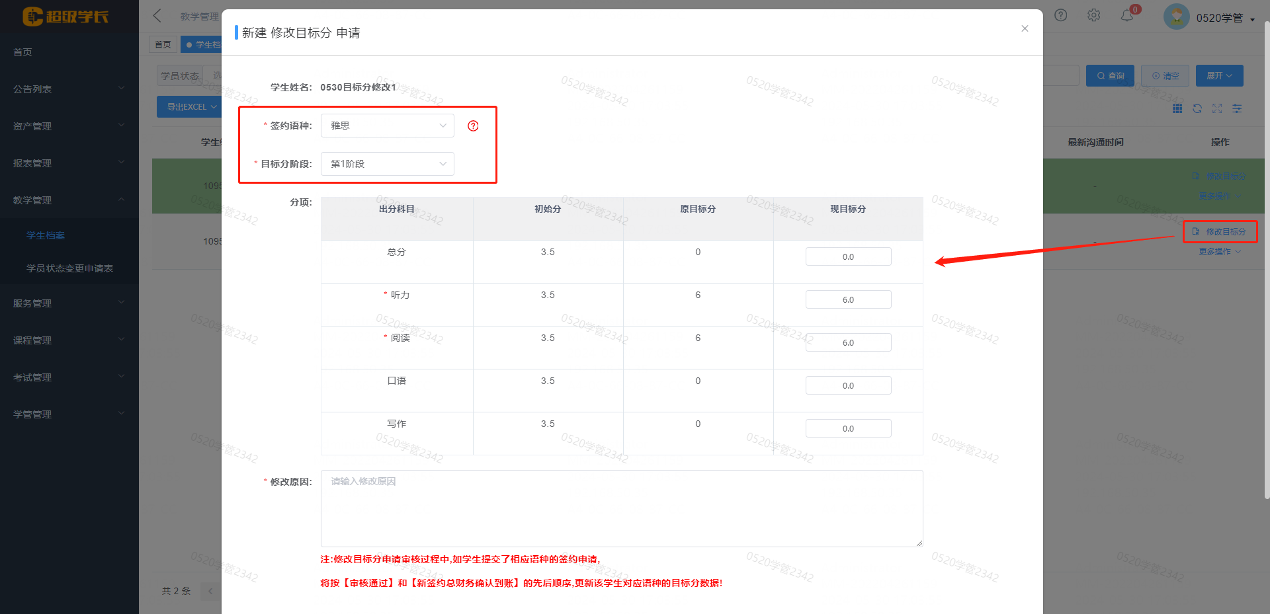The image size is (1270, 614).
Task: Click the red help icon beside 签约语种
Action: (473, 126)
